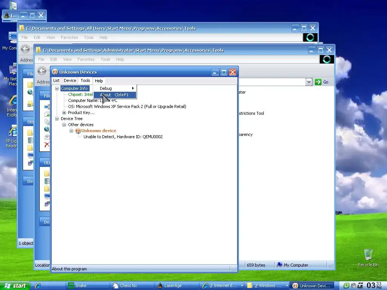Open the 2 Windows Explorer taskbar group
The width and height of the screenshot is (387, 290).
coord(267,285)
